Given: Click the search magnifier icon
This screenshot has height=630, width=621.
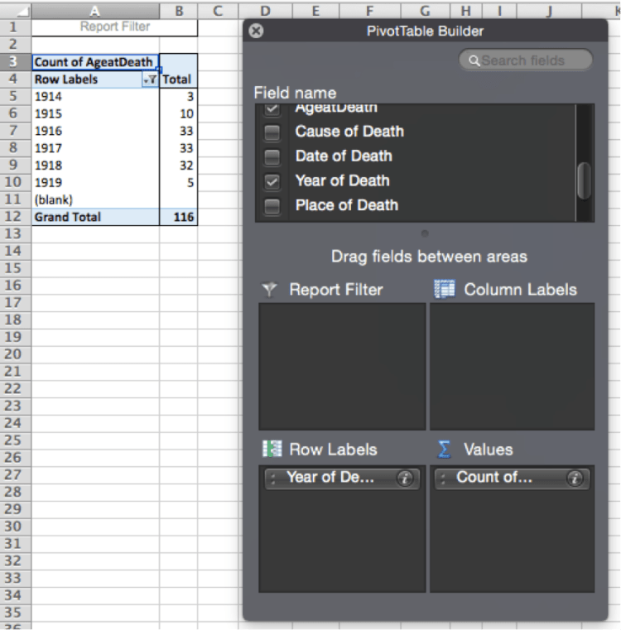Looking at the screenshot, I should click(x=474, y=60).
